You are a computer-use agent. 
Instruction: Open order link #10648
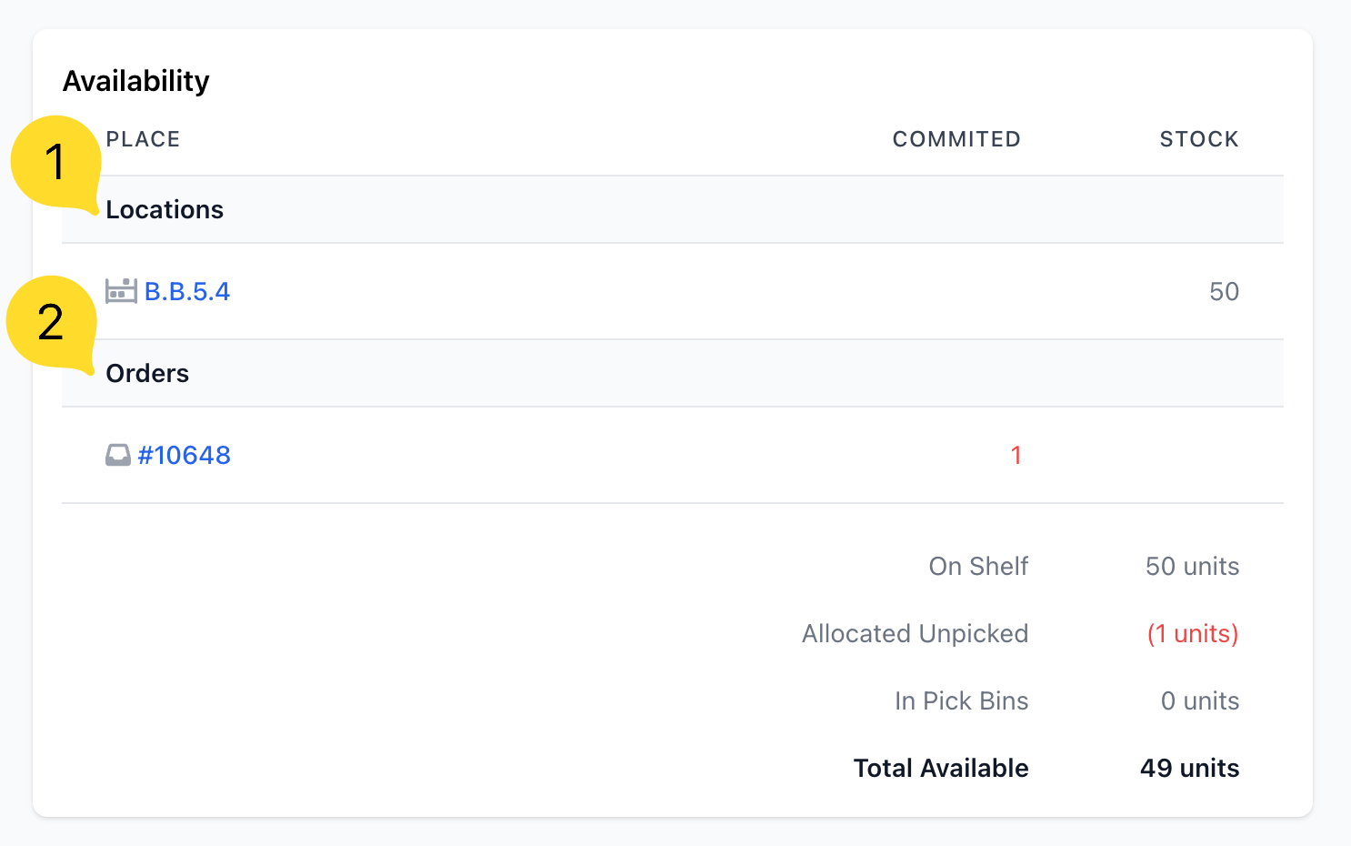(x=185, y=455)
